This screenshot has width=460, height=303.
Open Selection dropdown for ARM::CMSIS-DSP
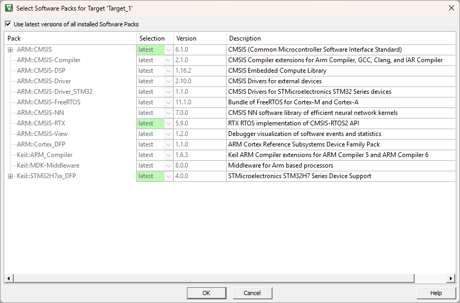168,71
